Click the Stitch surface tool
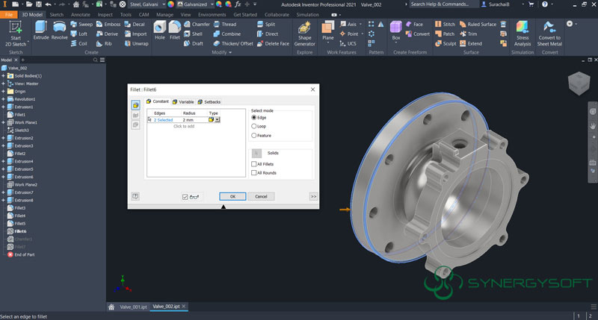The image size is (598, 320). click(x=445, y=24)
